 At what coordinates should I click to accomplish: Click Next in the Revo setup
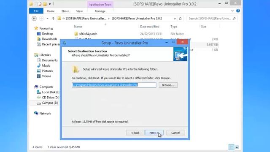click(x=154, y=133)
